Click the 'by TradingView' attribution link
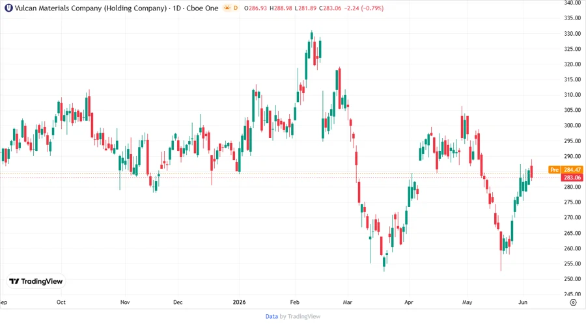Viewport: 586px width, 324px height. click(x=300, y=316)
